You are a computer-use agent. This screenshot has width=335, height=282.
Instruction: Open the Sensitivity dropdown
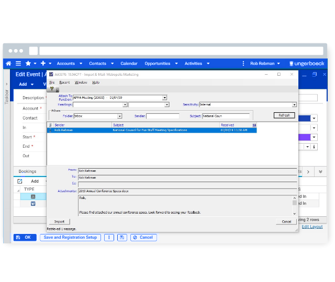click(x=294, y=104)
